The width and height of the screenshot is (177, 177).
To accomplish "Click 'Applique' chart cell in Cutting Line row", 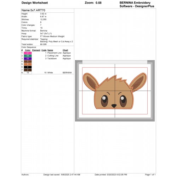I will 67,56.
